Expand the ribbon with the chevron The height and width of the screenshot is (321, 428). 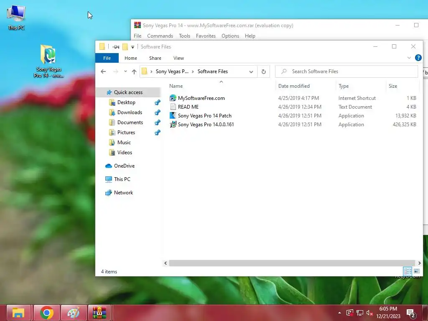(409, 58)
